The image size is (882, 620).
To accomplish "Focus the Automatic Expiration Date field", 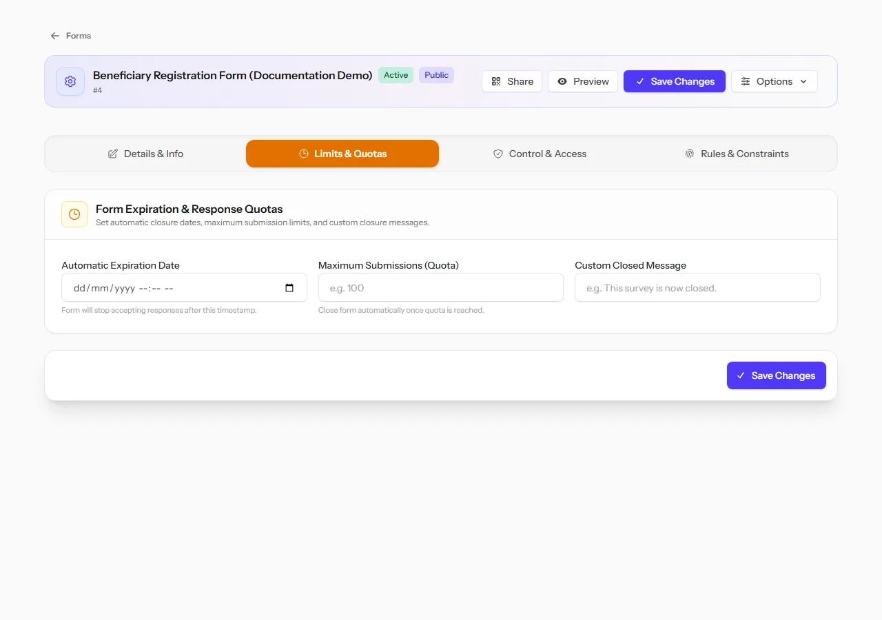I will point(184,288).
